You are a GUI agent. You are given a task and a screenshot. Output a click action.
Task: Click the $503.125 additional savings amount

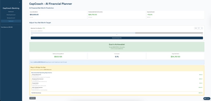pyautogui.click(x=58, y=57)
